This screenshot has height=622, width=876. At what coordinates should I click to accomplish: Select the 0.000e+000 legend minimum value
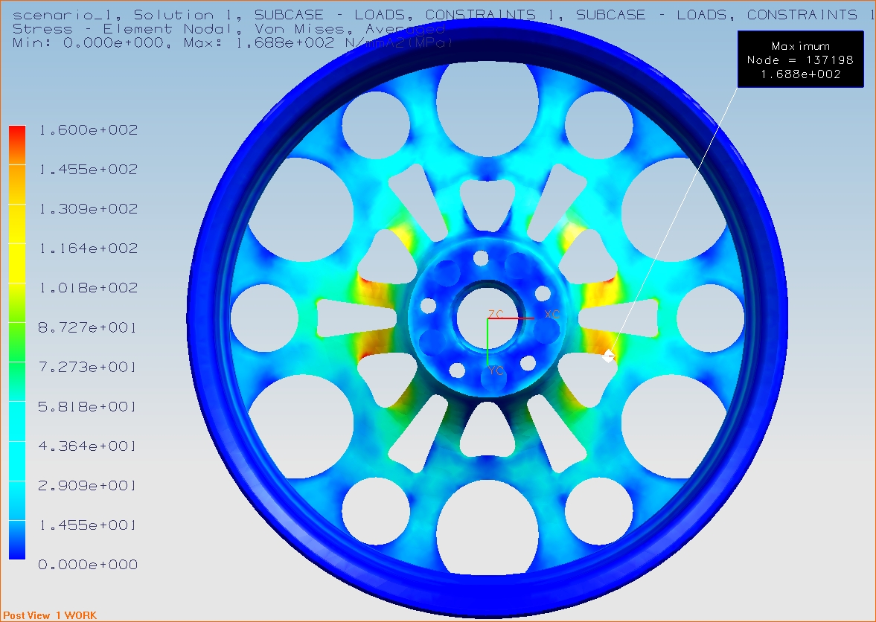[x=88, y=565]
